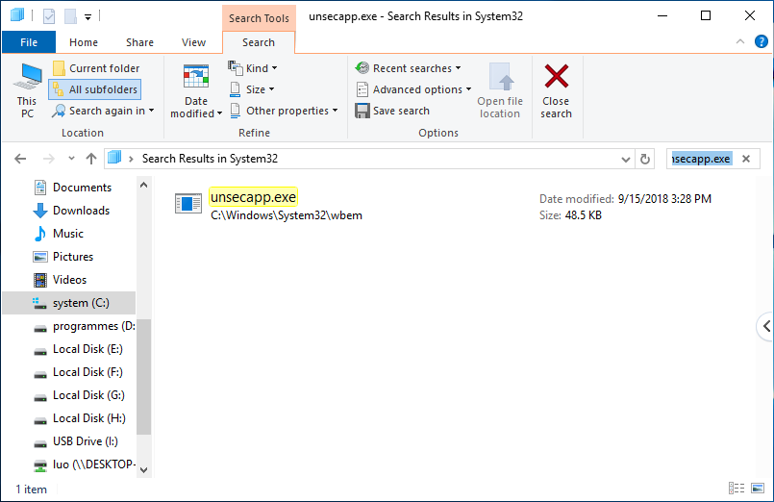Refresh the search results view

[645, 159]
